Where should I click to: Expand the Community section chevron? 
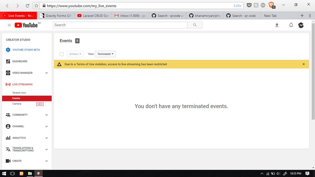tap(46, 115)
